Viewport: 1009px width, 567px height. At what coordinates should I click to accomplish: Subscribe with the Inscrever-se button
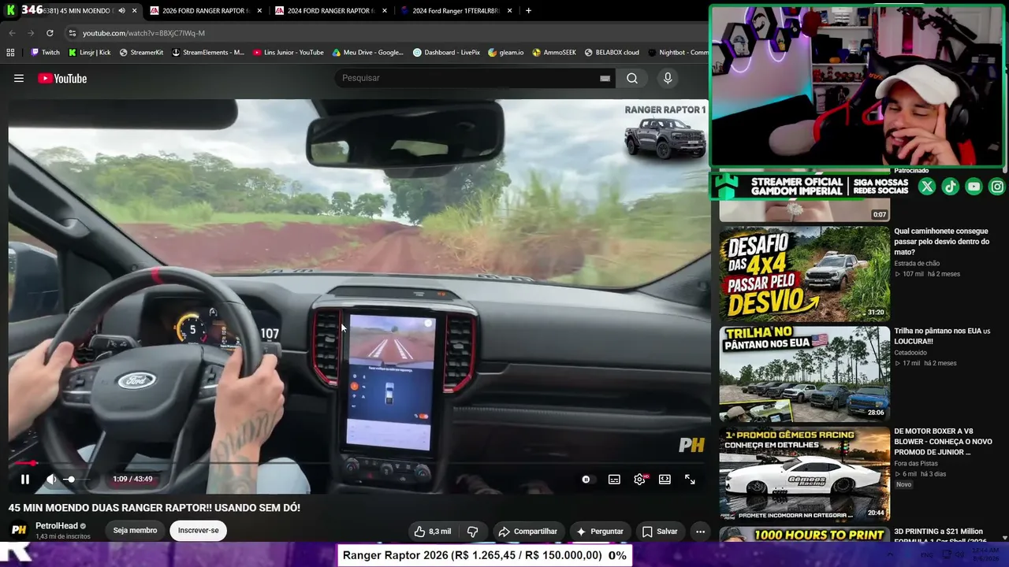pyautogui.click(x=198, y=531)
